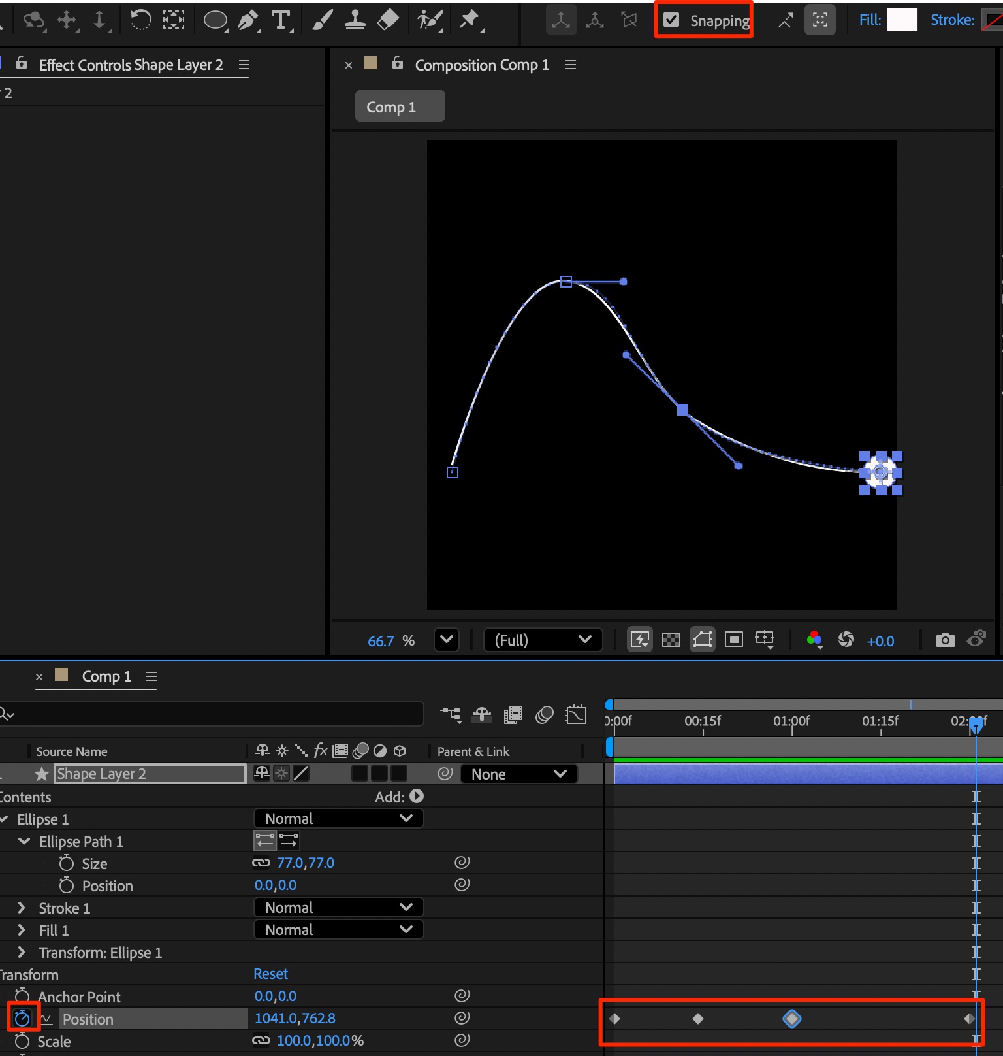The image size is (1003, 1056).
Task: Toggle the Position property stopwatch
Action: (22, 1018)
